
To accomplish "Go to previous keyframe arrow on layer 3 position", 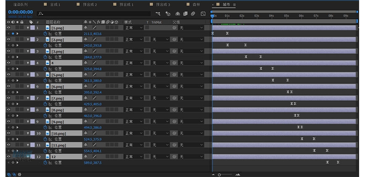I will 9,57.
